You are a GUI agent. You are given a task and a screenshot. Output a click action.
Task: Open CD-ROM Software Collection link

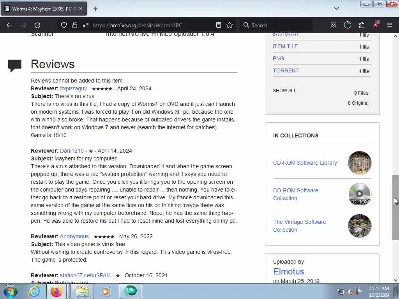(296, 194)
